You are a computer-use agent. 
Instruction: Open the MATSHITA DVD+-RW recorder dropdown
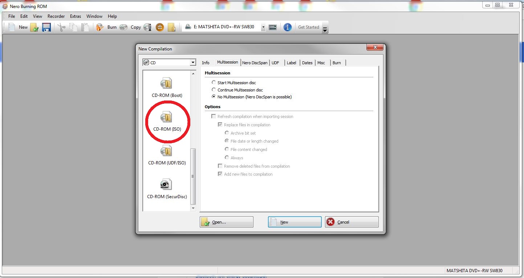pos(263,27)
